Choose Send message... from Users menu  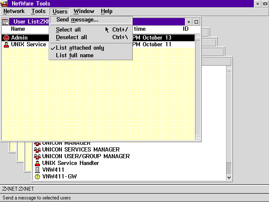[x=91, y=20]
